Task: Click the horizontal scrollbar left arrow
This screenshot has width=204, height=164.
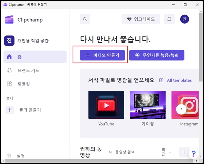Action: click(x=3, y=161)
